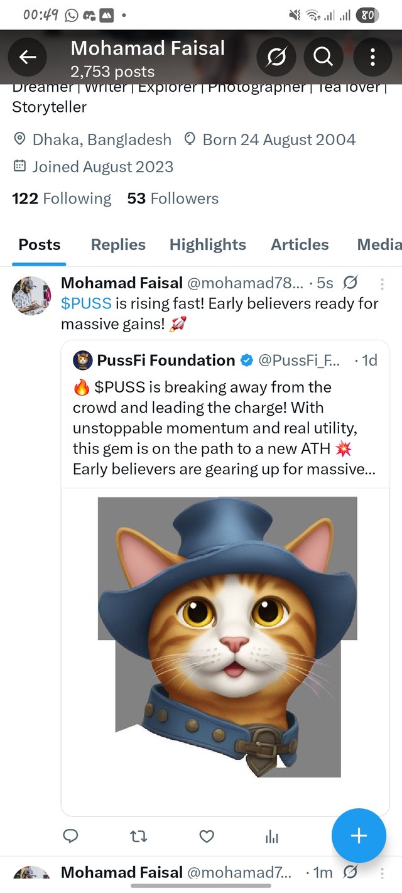Open three-dot overflow menu in header
Viewport: 402px width, 893px height.
click(372, 58)
